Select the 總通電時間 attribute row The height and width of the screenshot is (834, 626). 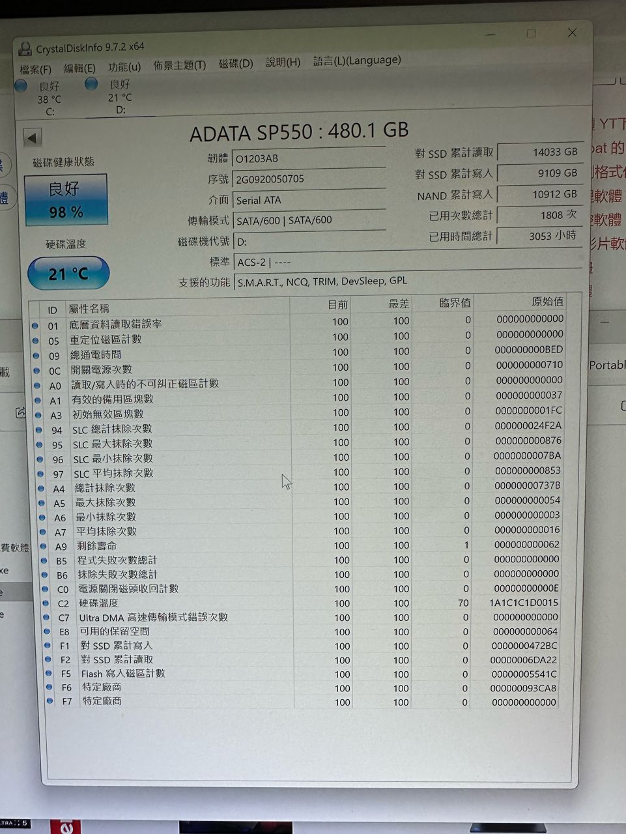pyautogui.click(x=96, y=354)
